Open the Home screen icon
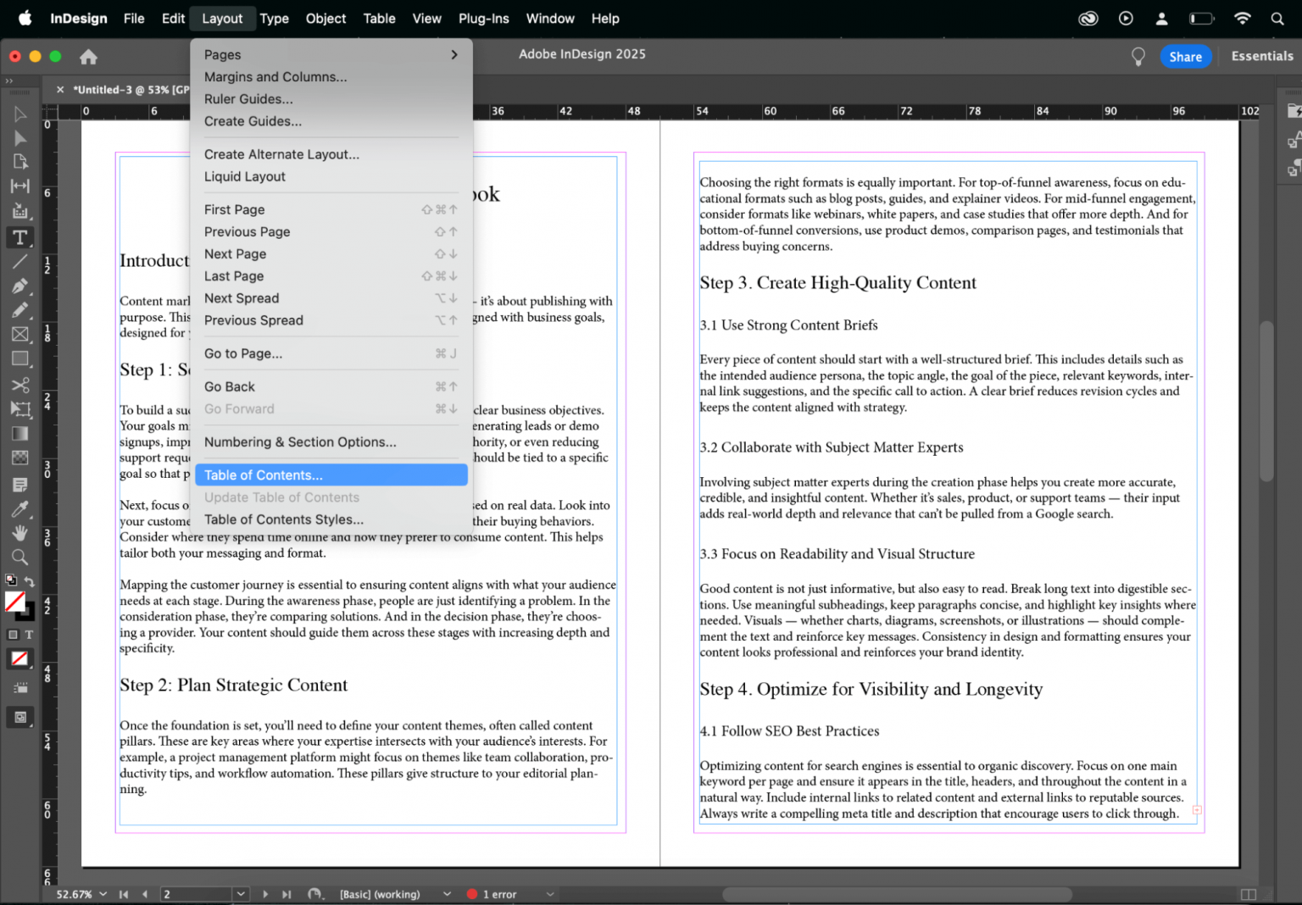Viewport: 1302px width, 905px height. [x=88, y=57]
